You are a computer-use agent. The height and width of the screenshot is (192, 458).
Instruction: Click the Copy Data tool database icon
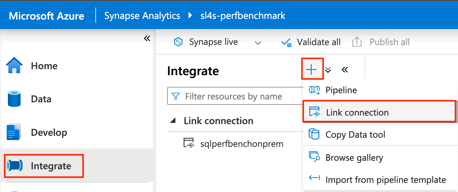pyautogui.click(x=314, y=135)
